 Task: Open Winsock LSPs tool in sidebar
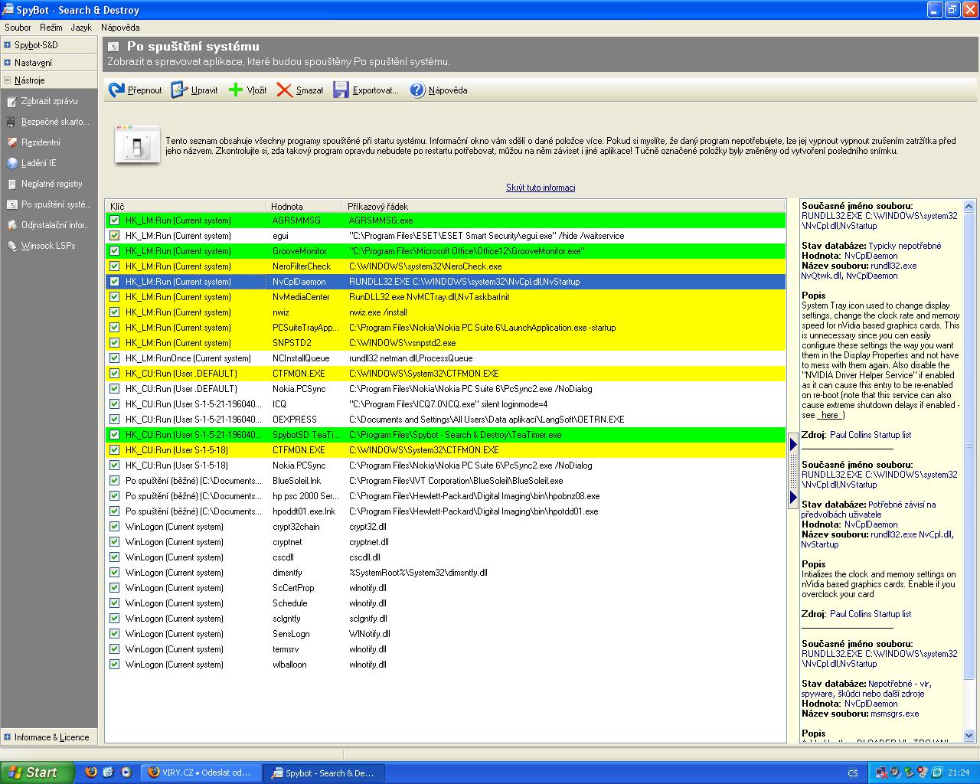pyautogui.click(x=11, y=246)
